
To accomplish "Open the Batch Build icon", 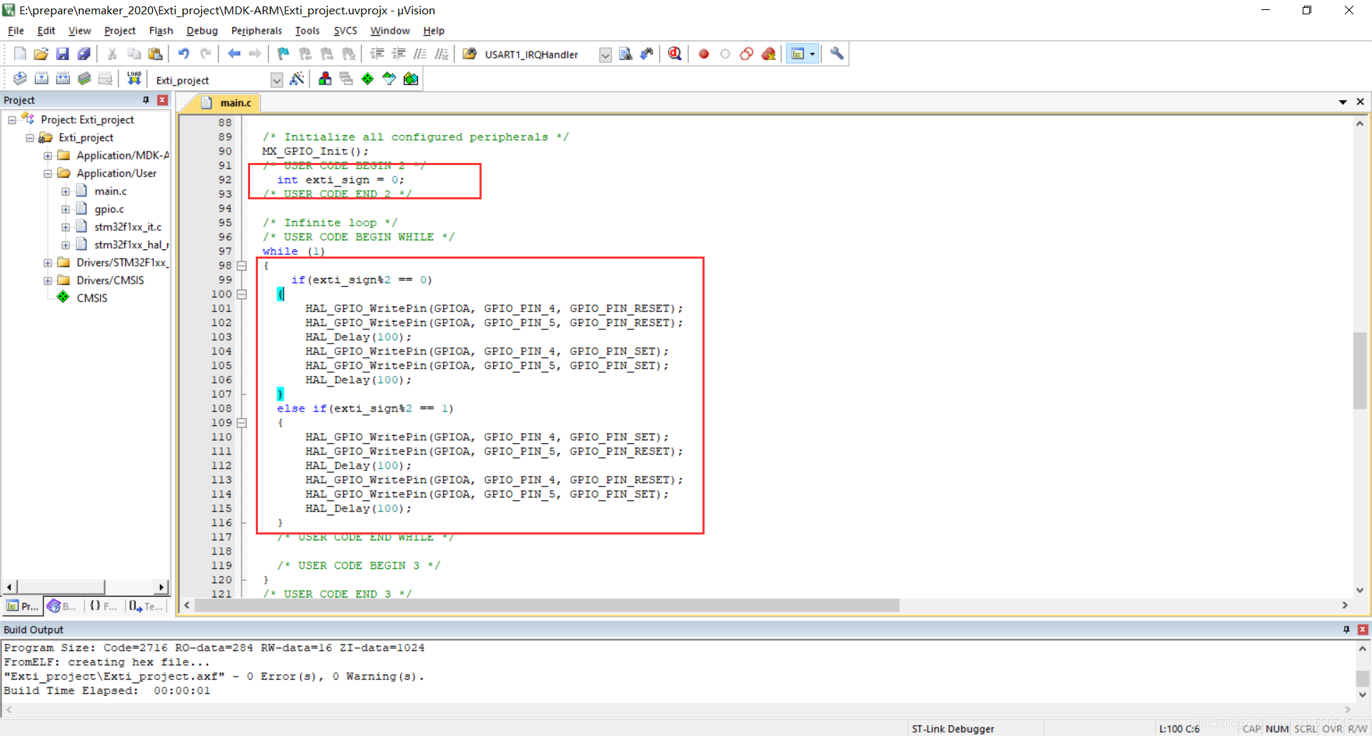I will point(84,79).
